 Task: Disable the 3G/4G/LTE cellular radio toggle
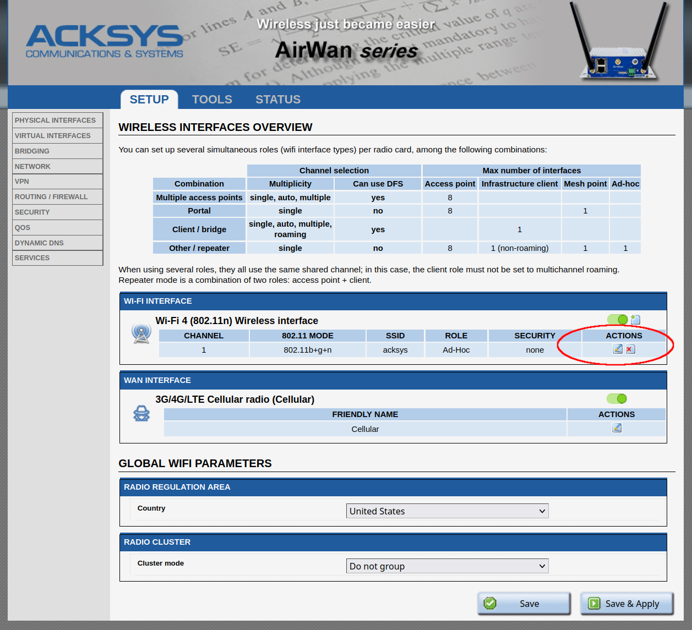pyautogui.click(x=617, y=398)
